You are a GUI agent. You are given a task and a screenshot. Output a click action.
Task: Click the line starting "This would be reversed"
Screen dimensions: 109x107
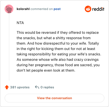tap(58, 32)
